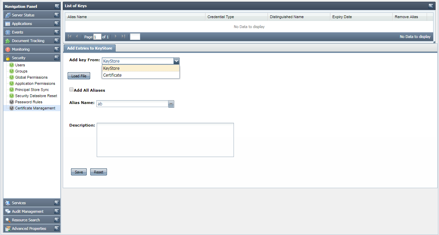439x235 pixels.
Task: Click the Server Status icon in the navigation panel
Action: [8, 15]
